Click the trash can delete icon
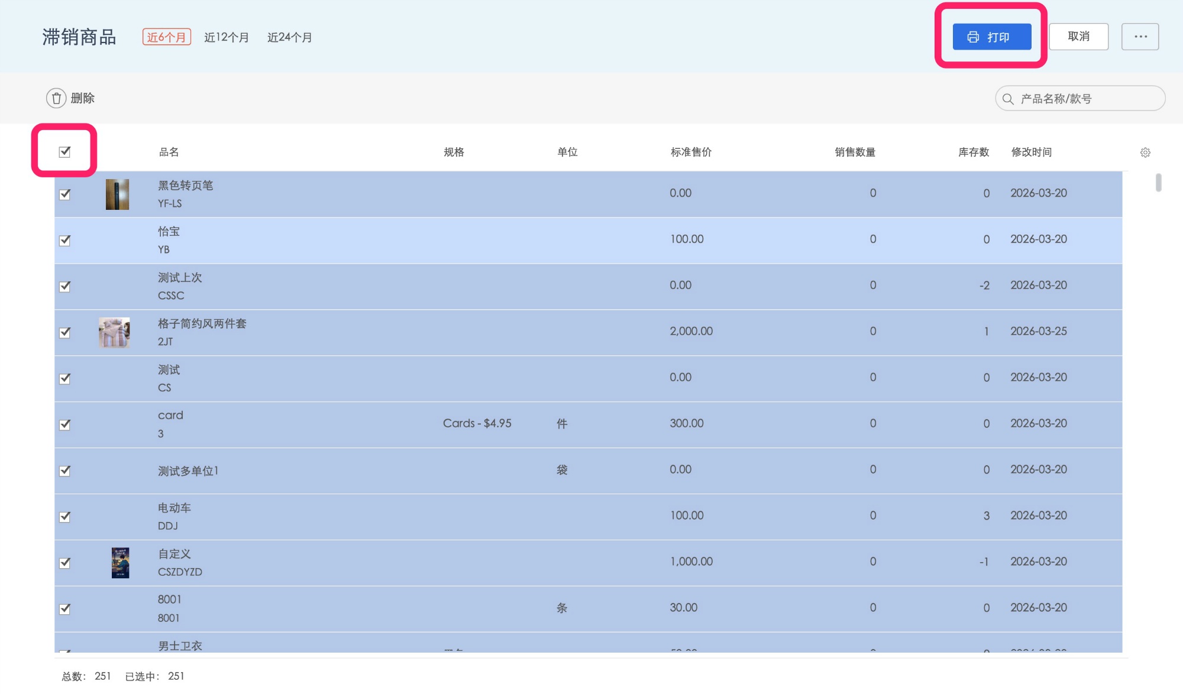1183x694 pixels. coord(56,98)
